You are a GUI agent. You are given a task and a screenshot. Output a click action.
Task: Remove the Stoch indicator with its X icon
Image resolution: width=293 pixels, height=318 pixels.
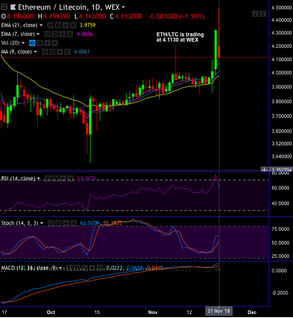click(74, 223)
